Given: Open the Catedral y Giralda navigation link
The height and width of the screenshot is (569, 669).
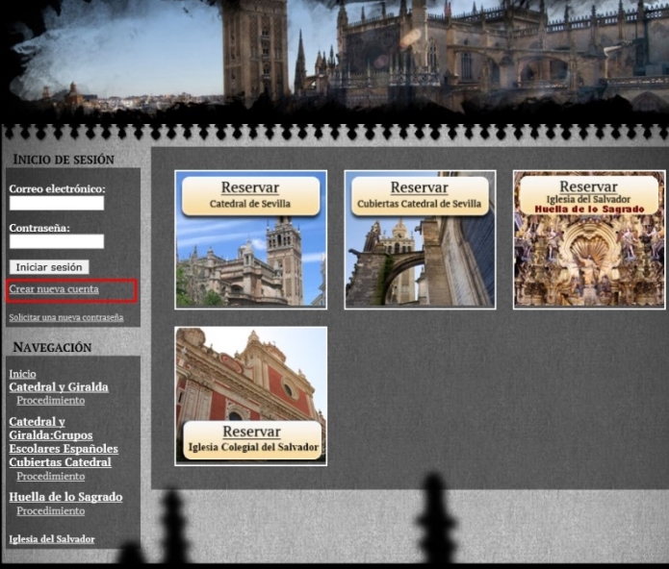Looking at the screenshot, I should (59, 387).
